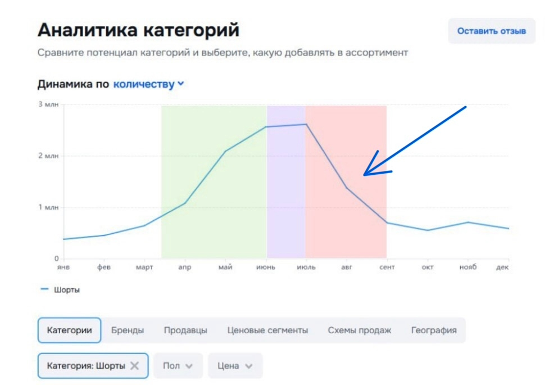The height and width of the screenshot is (385, 545).
Task: Switch to the 'Бренды' tab
Action: pos(128,330)
